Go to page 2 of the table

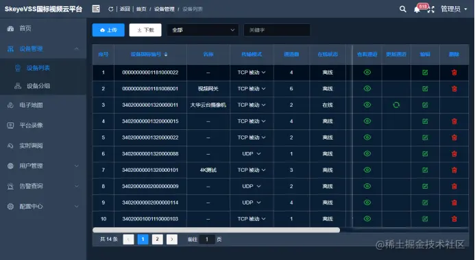coord(157,239)
